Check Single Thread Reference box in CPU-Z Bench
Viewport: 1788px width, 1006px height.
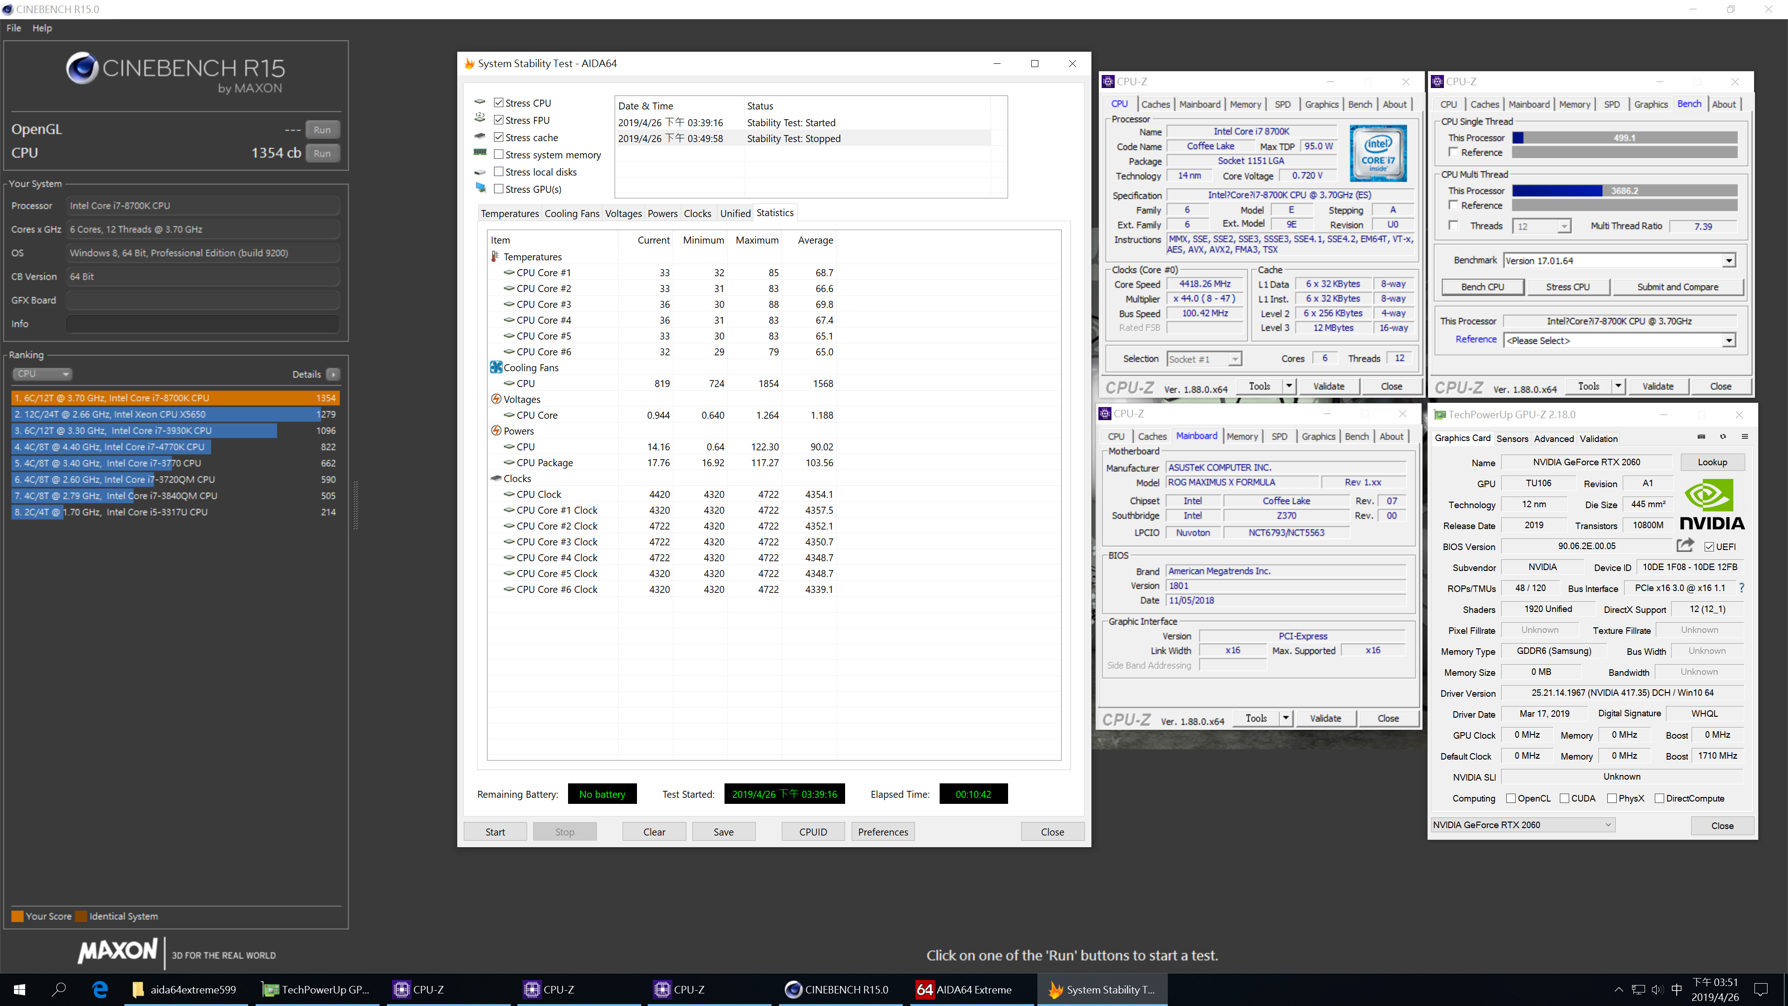pyautogui.click(x=1453, y=152)
